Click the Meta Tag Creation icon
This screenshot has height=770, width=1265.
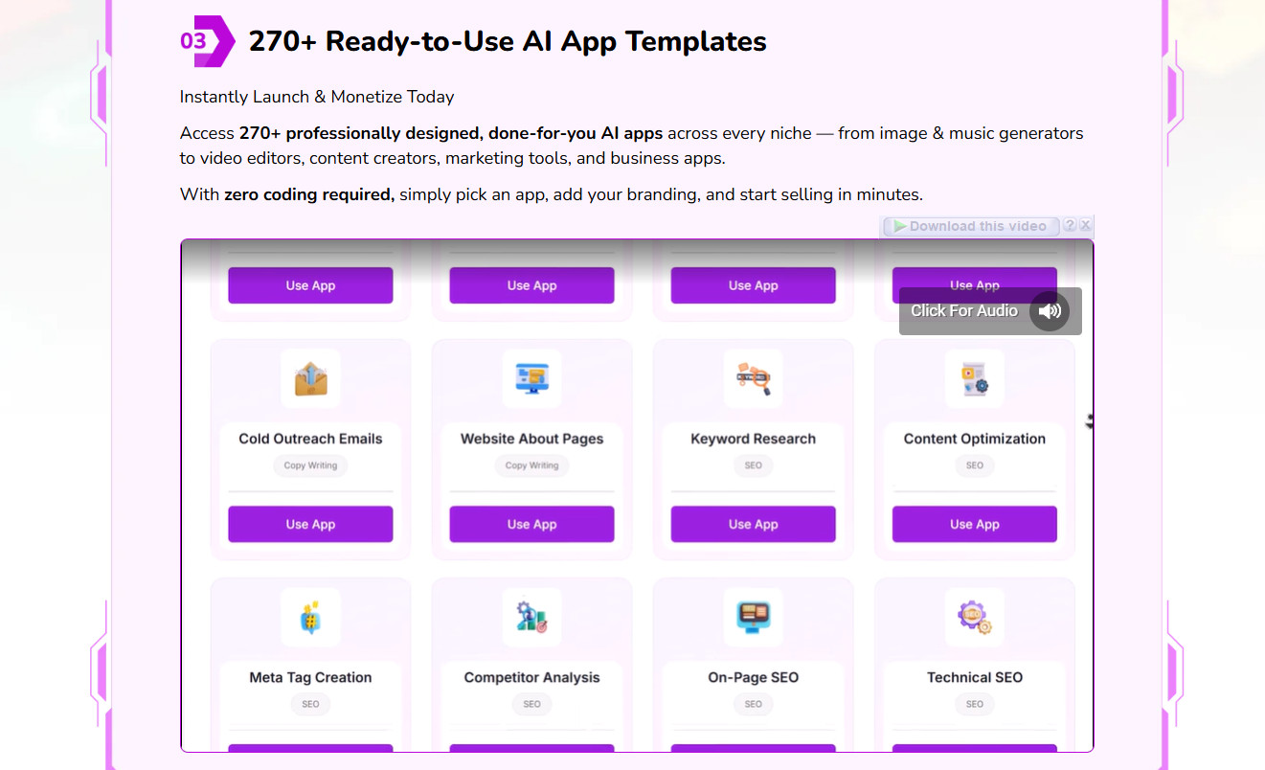point(310,618)
